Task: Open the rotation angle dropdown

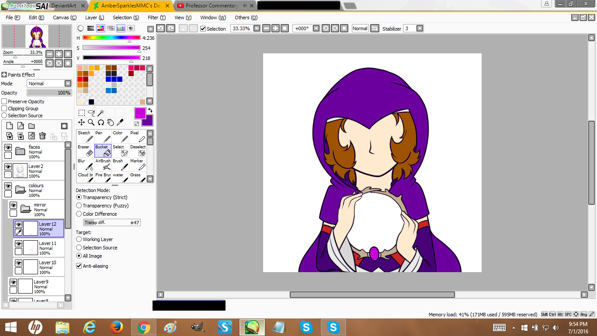Action: pyautogui.click(x=316, y=28)
